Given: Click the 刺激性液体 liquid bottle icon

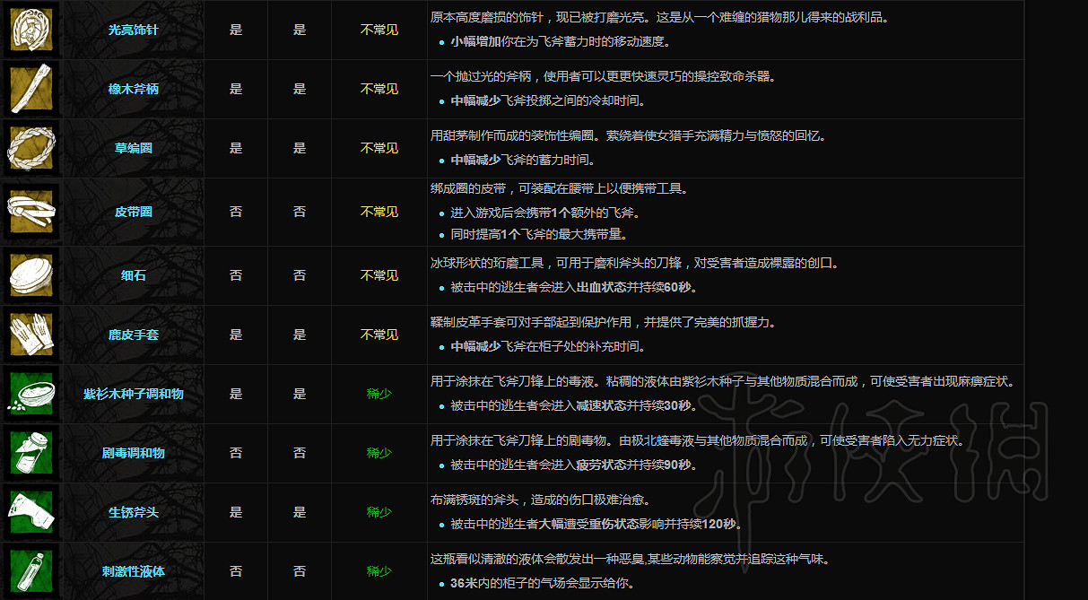Looking at the screenshot, I should (30, 570).
